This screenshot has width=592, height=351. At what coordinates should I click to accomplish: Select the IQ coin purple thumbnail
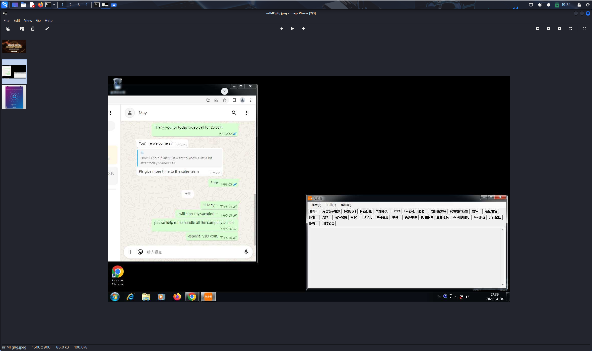(14, 97)
